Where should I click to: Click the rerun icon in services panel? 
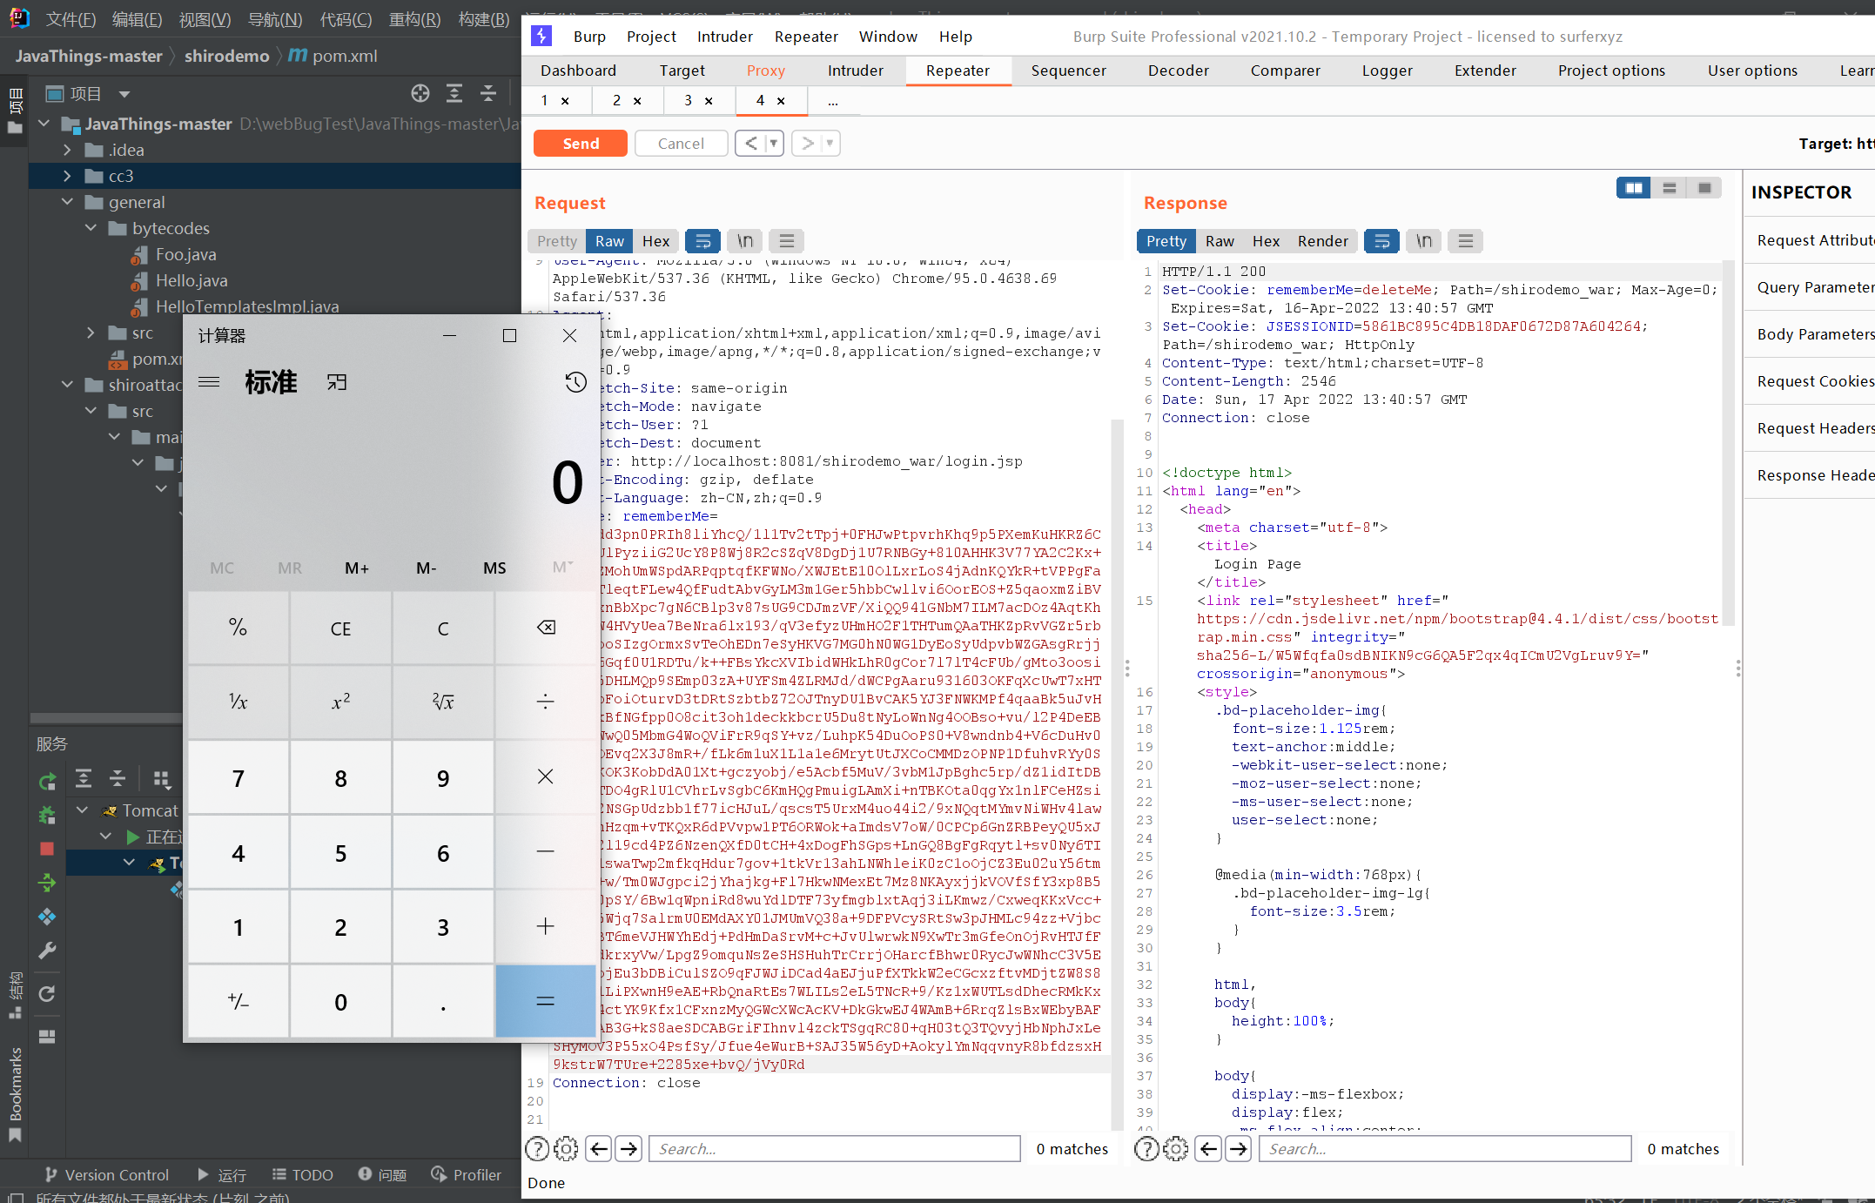tap(47, 781)
